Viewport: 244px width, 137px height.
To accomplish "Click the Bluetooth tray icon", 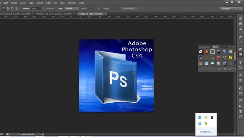I will [212, 118].
